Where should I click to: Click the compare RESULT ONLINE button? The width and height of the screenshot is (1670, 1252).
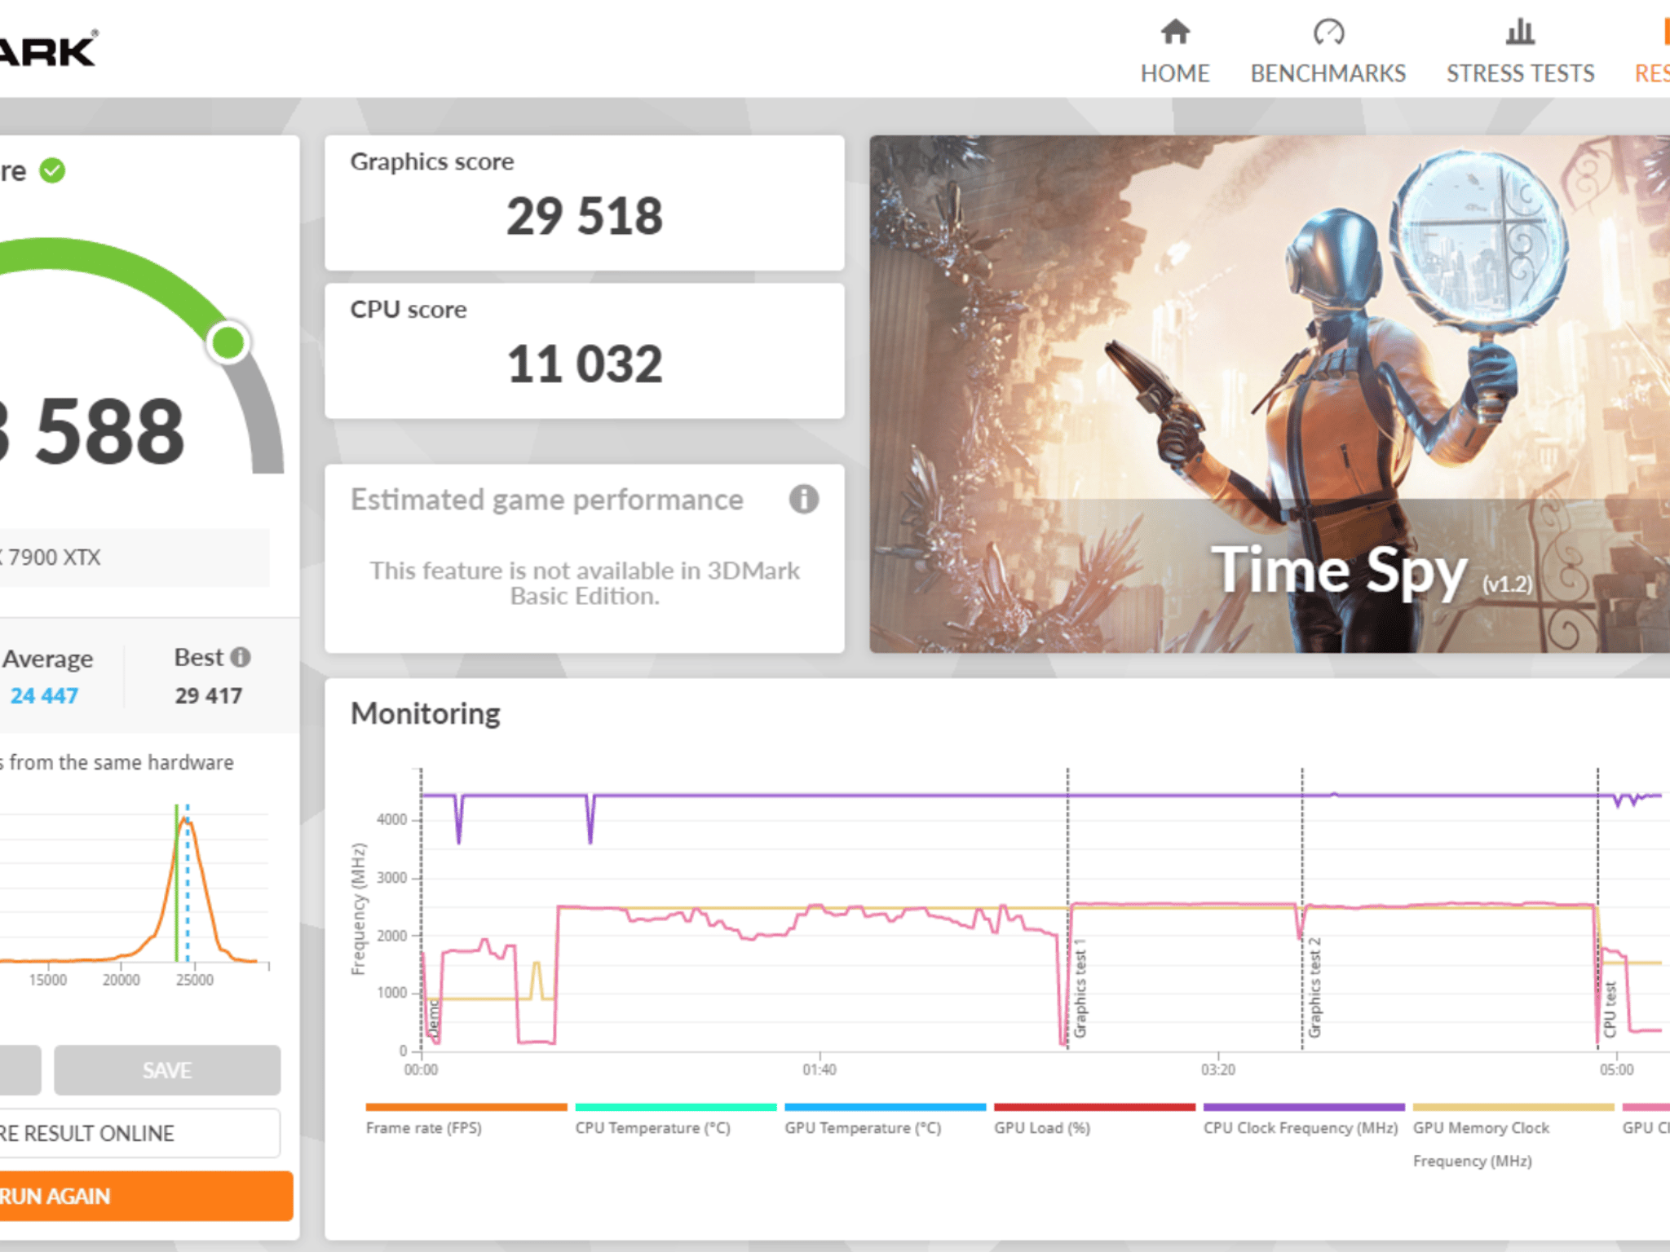point(139,1133)
